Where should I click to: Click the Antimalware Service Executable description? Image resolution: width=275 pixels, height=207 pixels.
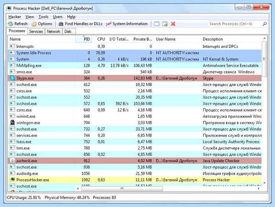231,65
